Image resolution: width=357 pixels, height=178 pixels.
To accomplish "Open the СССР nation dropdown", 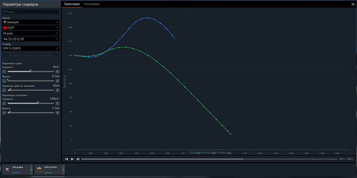I will pyautogui.click(x=31, y=28).
